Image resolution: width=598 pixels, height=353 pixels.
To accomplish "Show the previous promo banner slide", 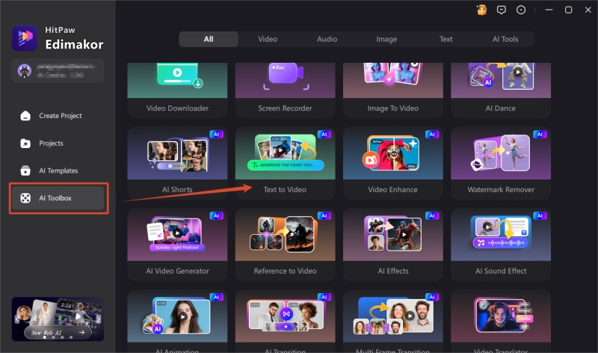I will click(17, 319).
